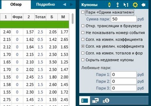Viewport: 151px width, 106px height.
Task: Select odds 1.25 in М column
Action: click(64, 62)
